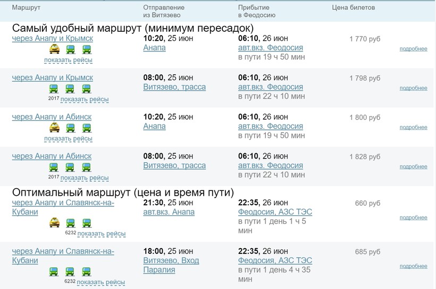Screen dimensions: 436x289
Task: Click the last bus icon in the 1 800 руб route
Action: [x=87, y=128]
